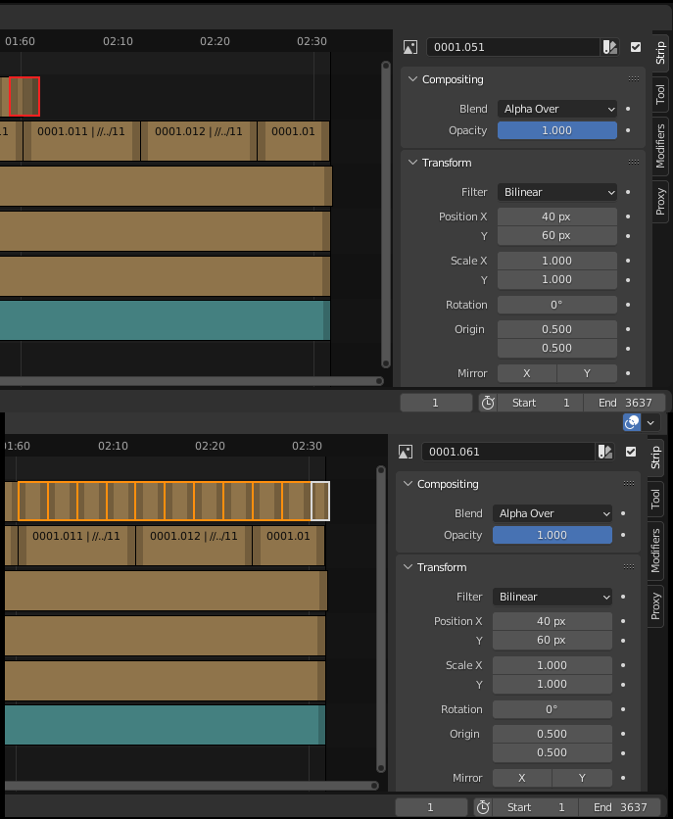Animate Opacity property dot for strip 0001.061
673x819 pixels.
623,535
